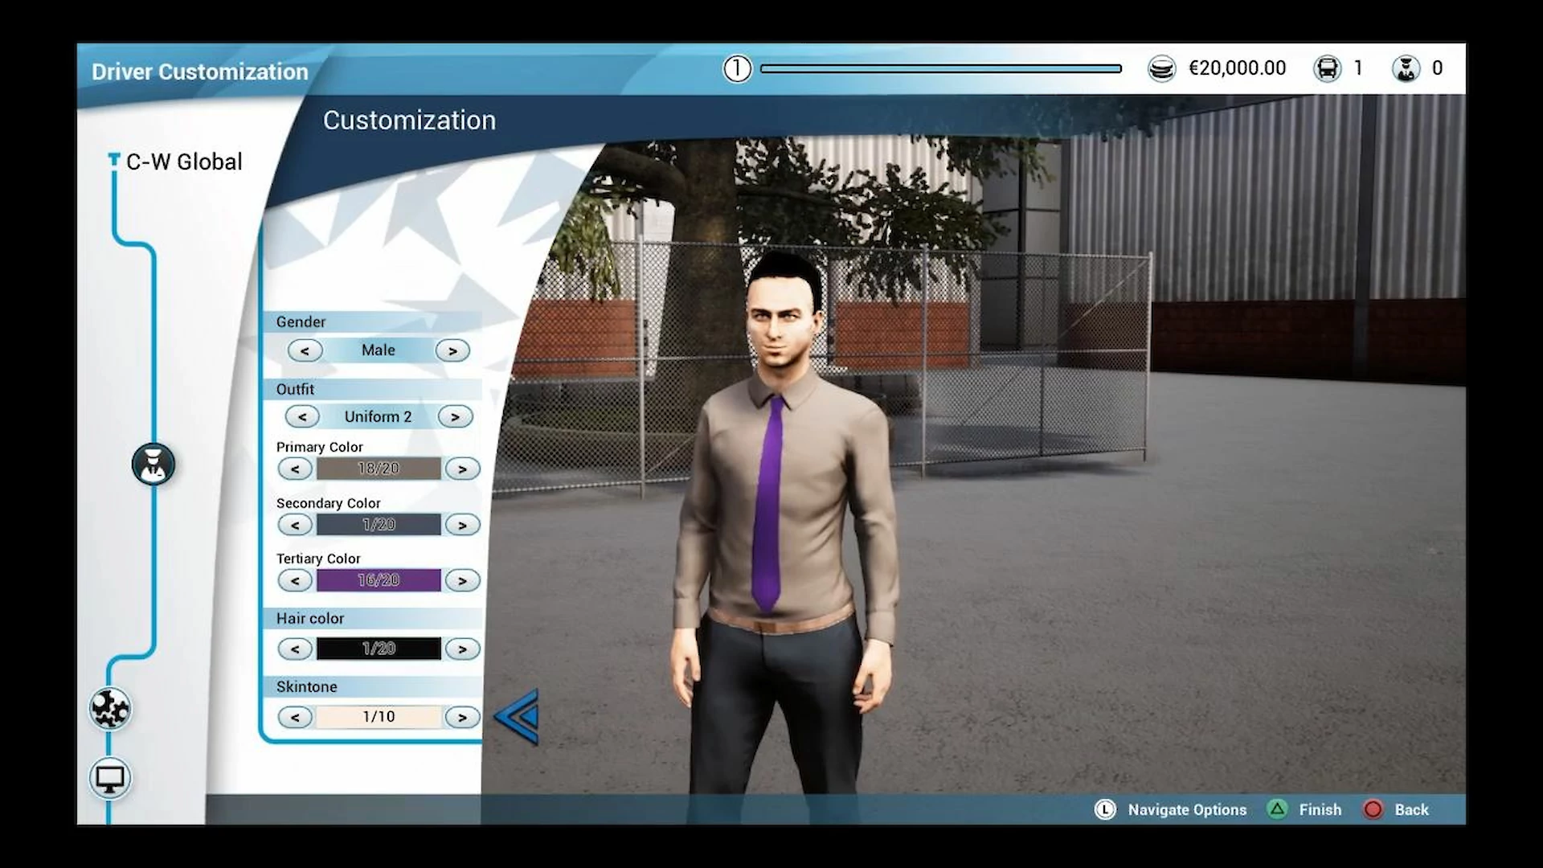Click the Primary Color label
This screenshot has height=868, width=1543.
tap(319, 447)
